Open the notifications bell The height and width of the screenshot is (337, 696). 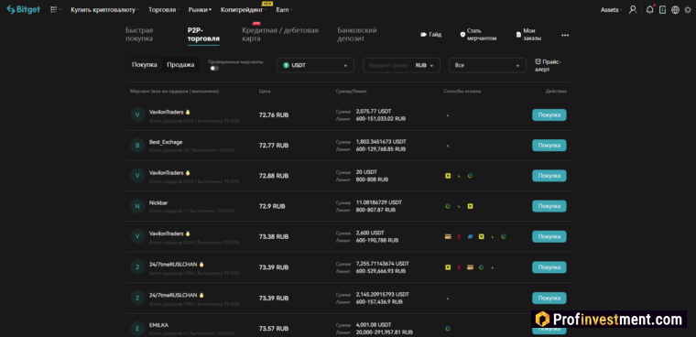coord(650,10)
